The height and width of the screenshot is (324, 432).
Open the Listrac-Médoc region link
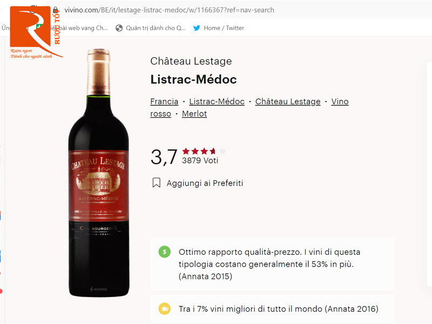point(217,101)
